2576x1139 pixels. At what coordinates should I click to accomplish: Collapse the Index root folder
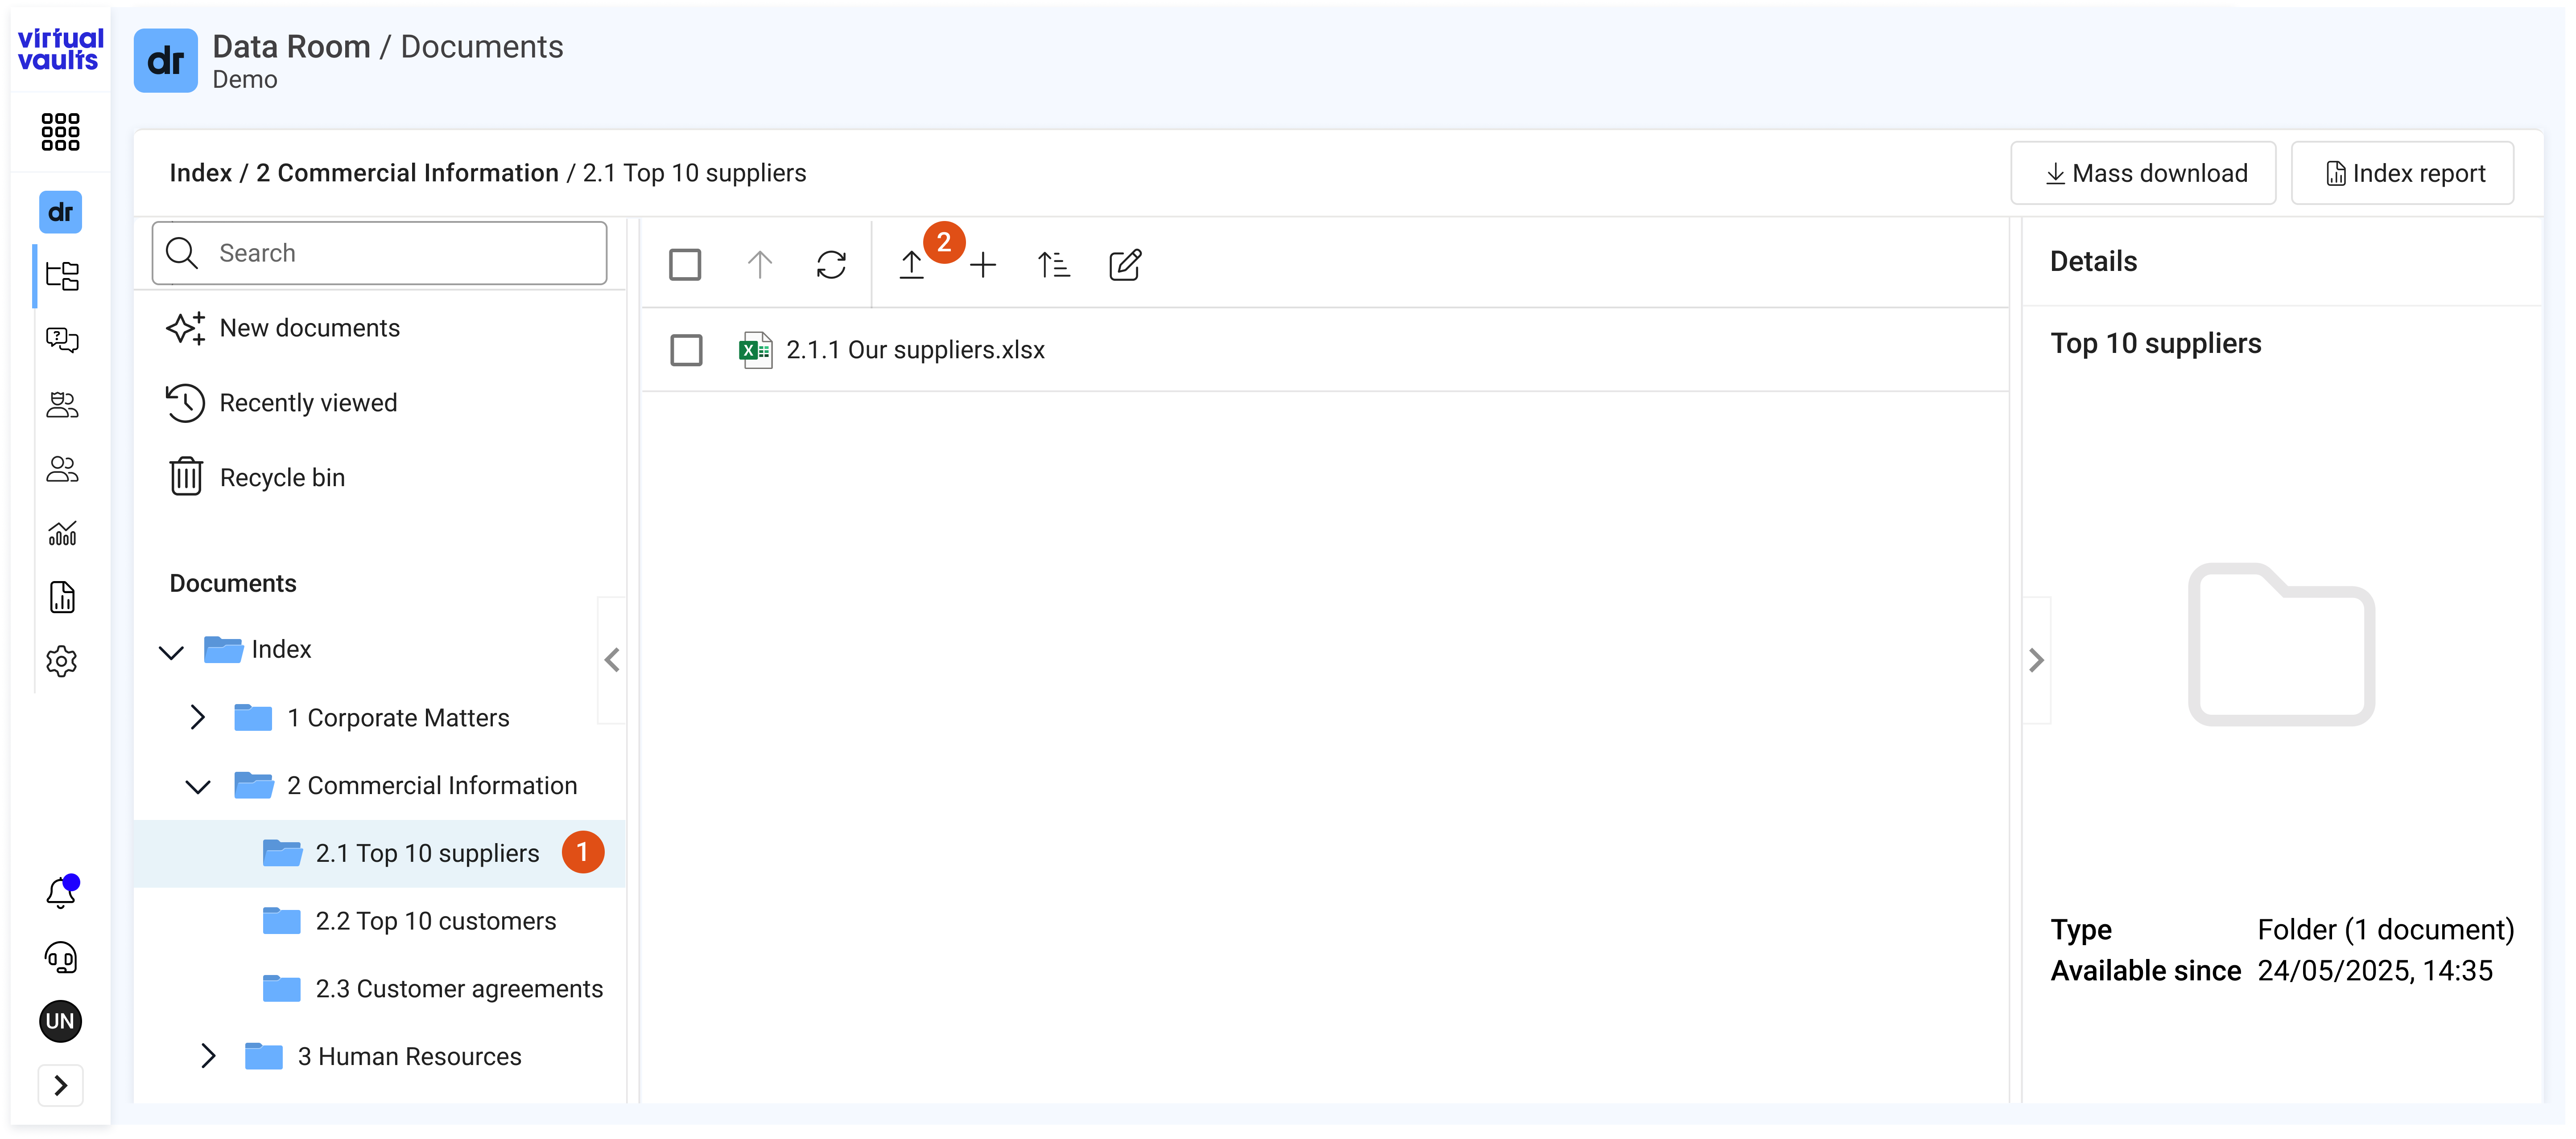[x=171, y=651]
